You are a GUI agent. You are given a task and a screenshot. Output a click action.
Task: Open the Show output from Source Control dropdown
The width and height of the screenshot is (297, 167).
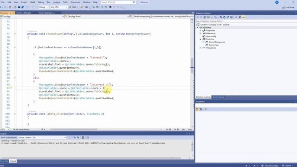[42, 137]
